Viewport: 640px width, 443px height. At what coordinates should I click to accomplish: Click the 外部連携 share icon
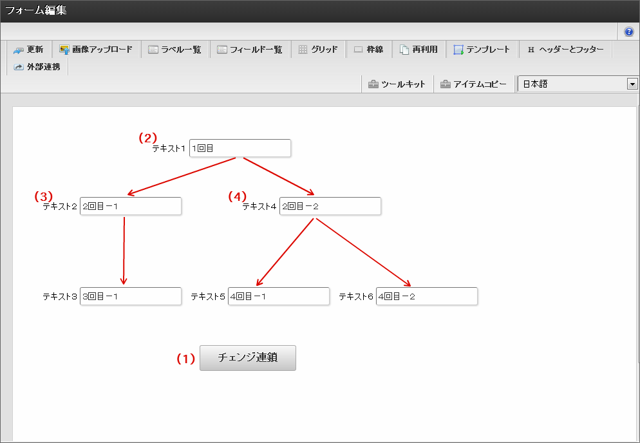coord(19,67)
